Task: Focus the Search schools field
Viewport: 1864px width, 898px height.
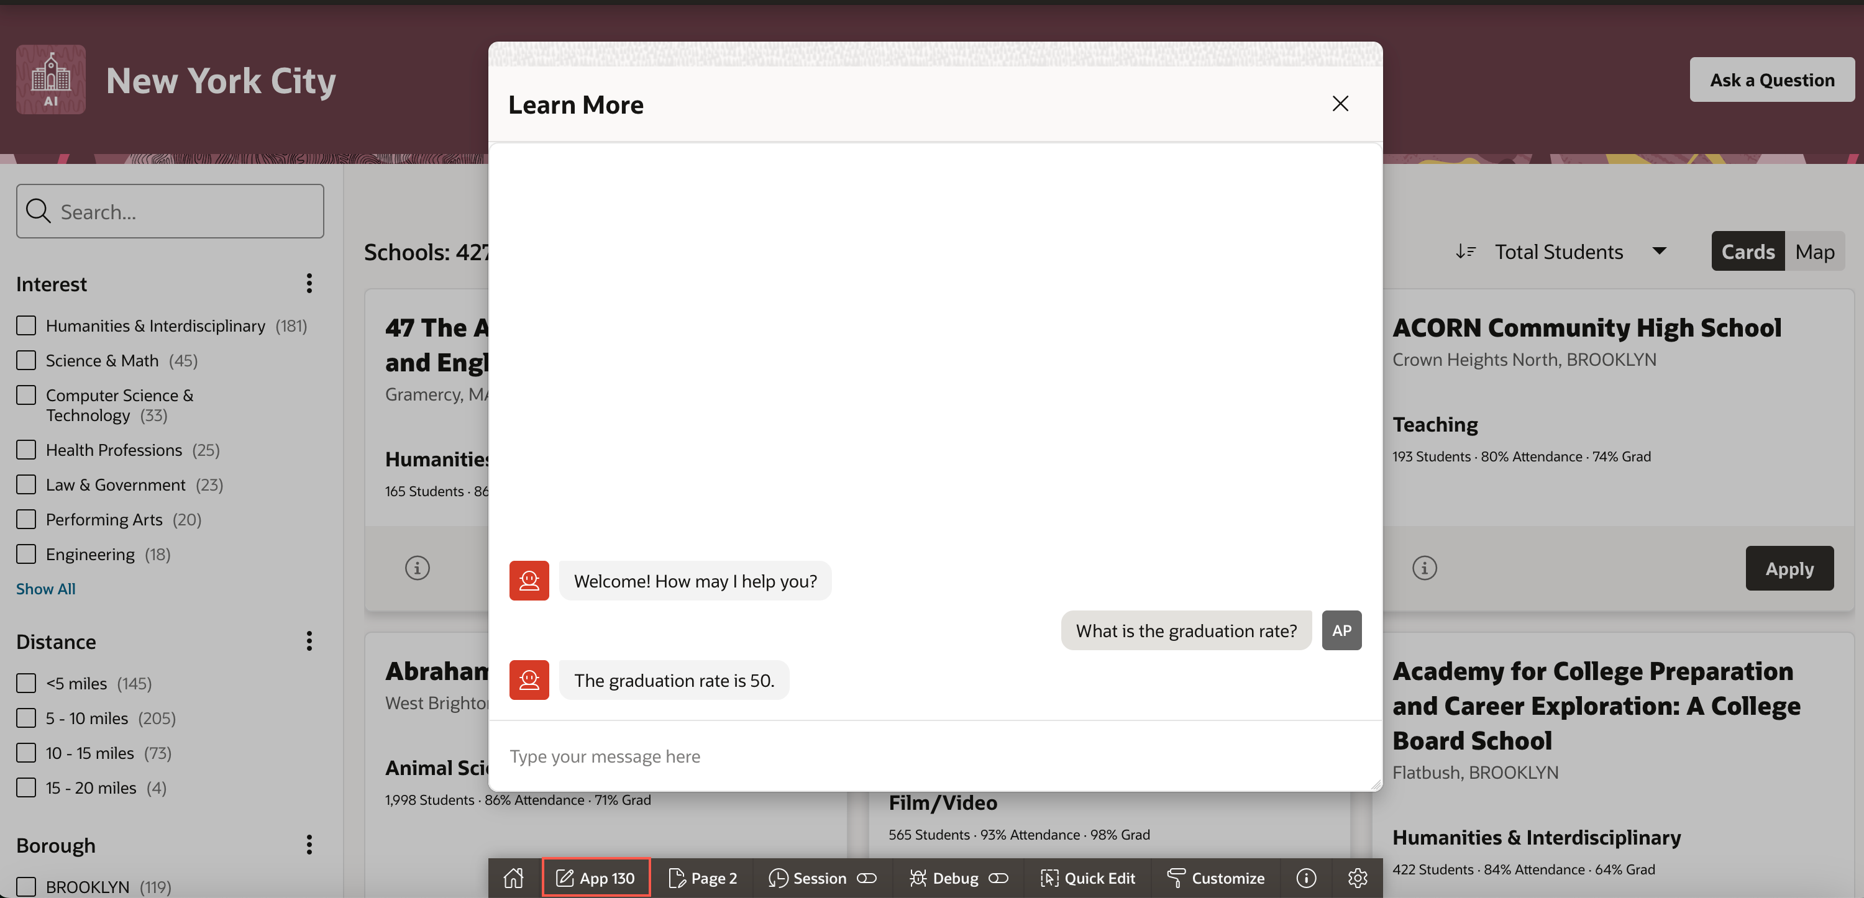Action: 170,211
